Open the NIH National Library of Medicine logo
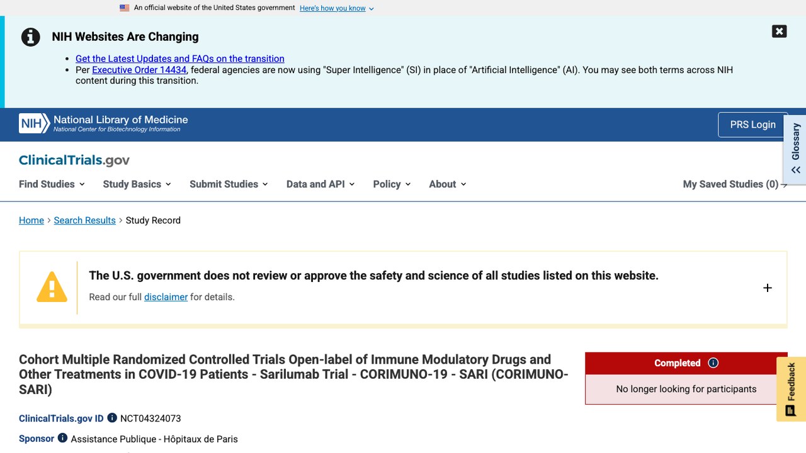Image resolution: width=806 pixels, height=453 pixels. (104, 123)
